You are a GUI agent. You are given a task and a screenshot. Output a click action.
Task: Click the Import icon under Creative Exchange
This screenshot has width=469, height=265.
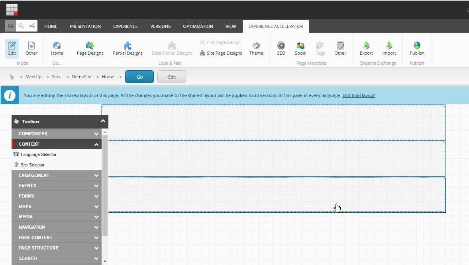pos(389,48)
